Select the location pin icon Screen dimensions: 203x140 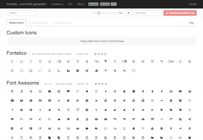point(171,129)
